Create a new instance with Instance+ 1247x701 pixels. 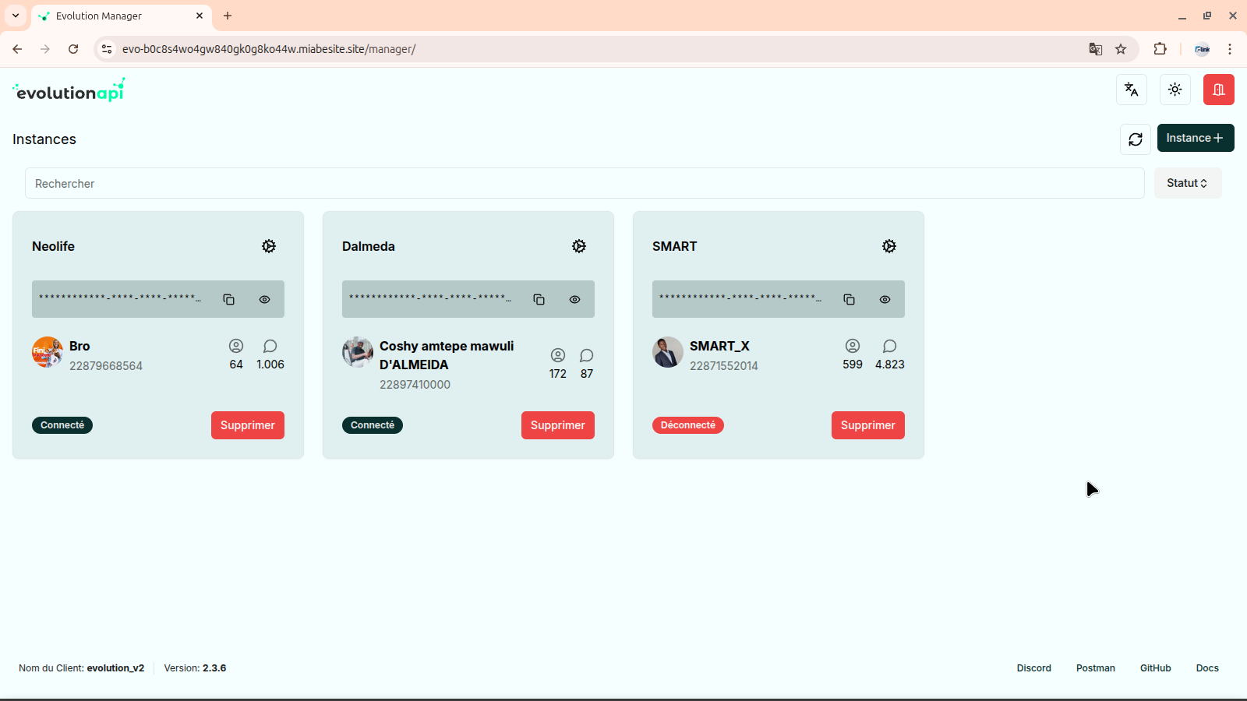click(1195, 138)
